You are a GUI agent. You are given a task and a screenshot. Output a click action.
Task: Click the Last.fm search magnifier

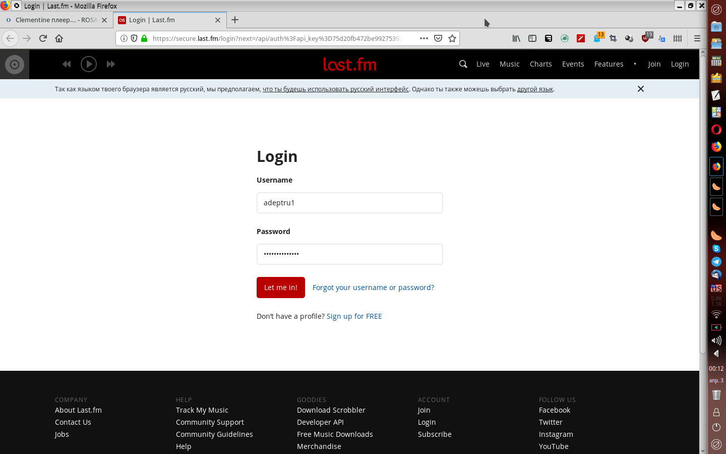(463, 64)
